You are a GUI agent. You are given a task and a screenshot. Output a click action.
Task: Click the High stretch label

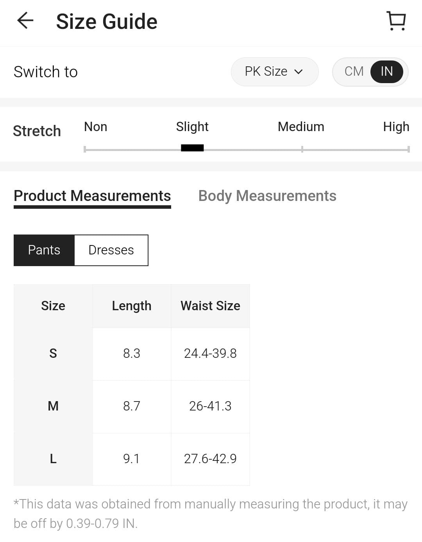click(396, 127)
